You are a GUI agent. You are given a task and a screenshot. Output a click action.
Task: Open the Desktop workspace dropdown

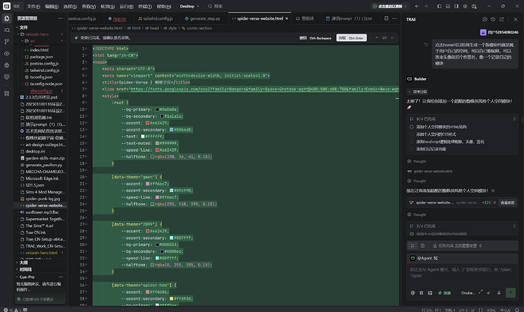click(190, 6)
